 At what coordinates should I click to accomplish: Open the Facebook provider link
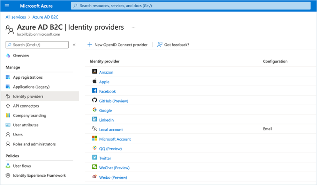107,91
